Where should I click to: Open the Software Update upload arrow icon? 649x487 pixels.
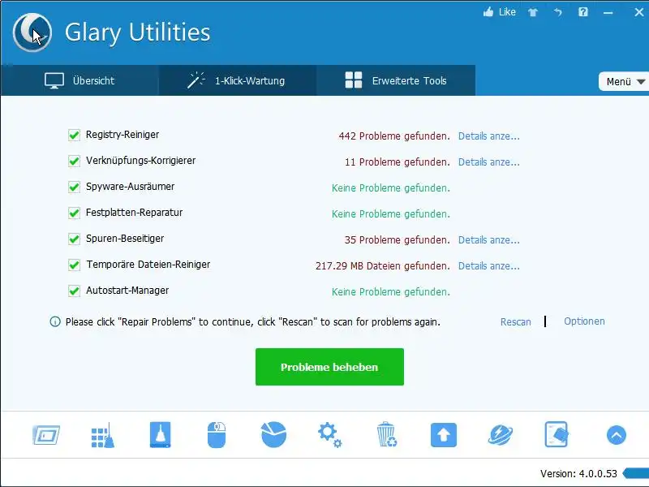point(443,435)
